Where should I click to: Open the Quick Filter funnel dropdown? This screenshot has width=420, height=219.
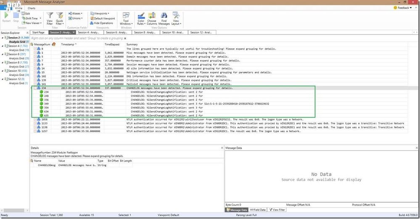(59, 15)
